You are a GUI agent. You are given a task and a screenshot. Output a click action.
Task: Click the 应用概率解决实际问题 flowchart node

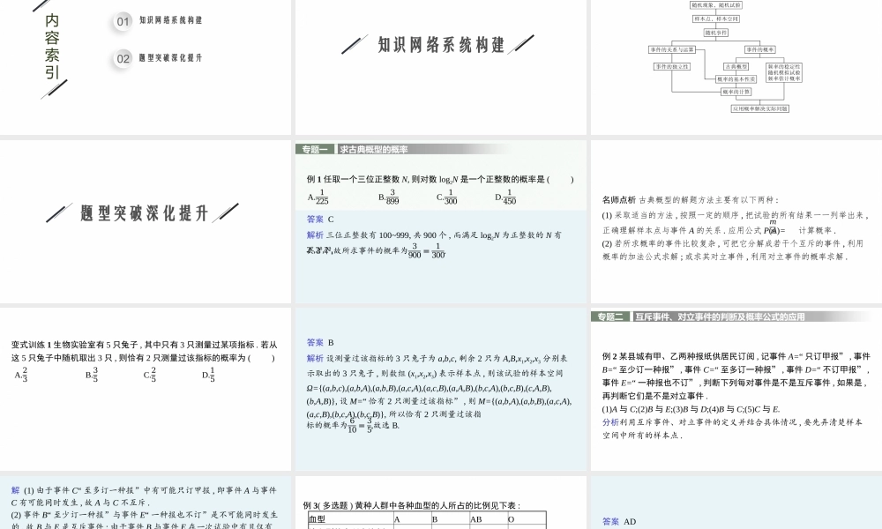pos(760,108)
